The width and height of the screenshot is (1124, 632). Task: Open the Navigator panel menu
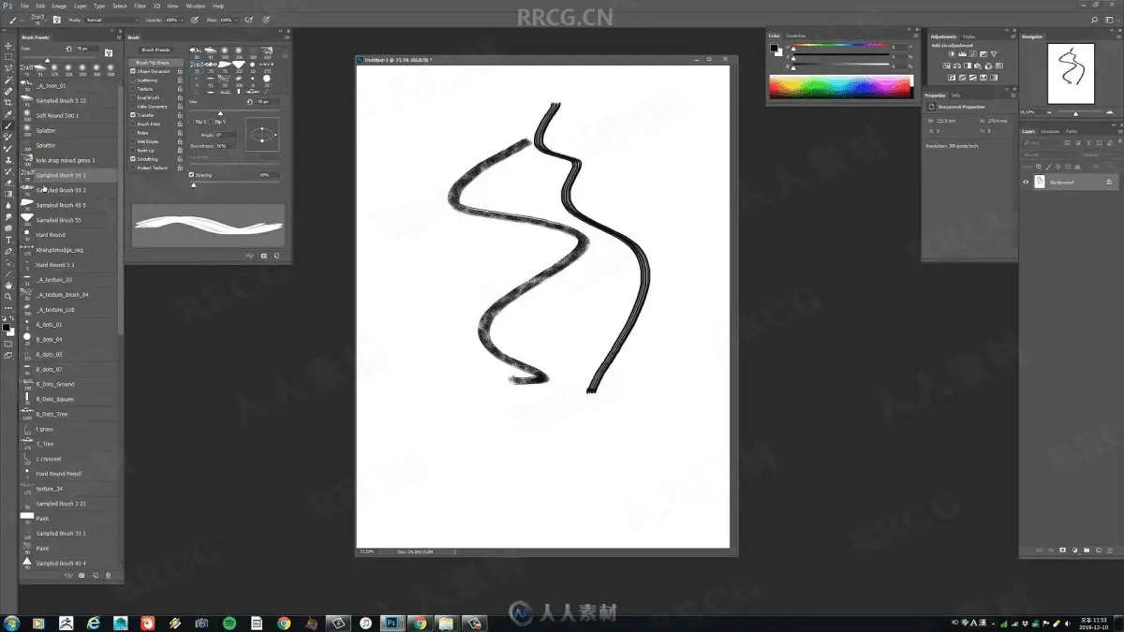pyautogui.click(x=1117, y=37)
